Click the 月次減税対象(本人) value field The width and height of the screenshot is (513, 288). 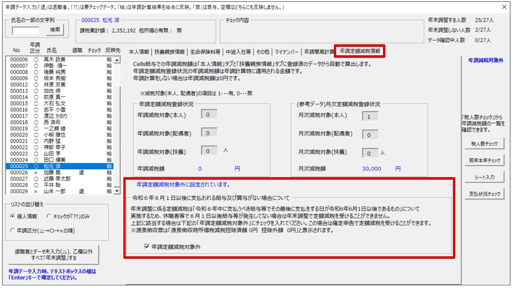(x=370, y=116)
